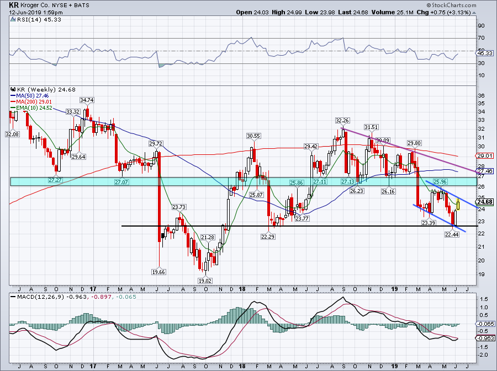497x371 pixels.
Task: Click the 34.74 peak price label
Action: point(87,100)
